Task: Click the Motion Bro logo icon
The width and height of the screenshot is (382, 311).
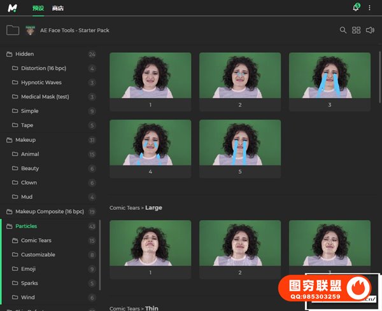Action: pos(12,8)
